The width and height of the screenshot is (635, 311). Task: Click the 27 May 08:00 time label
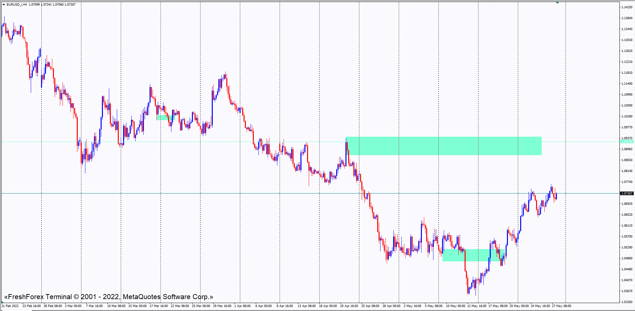tap(562, 306)
